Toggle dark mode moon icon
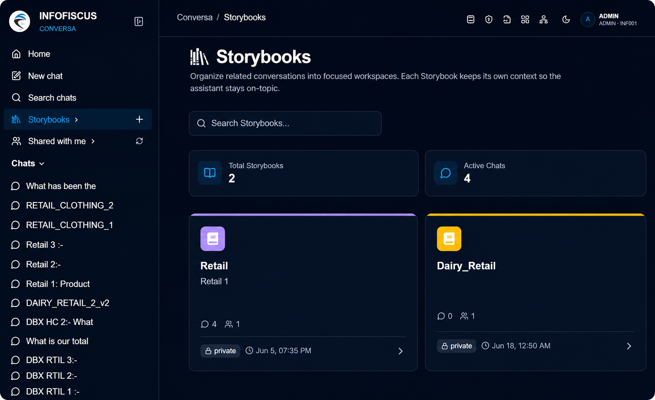The image size is (655, 400). pyautogui.click(x=566, y=19)
